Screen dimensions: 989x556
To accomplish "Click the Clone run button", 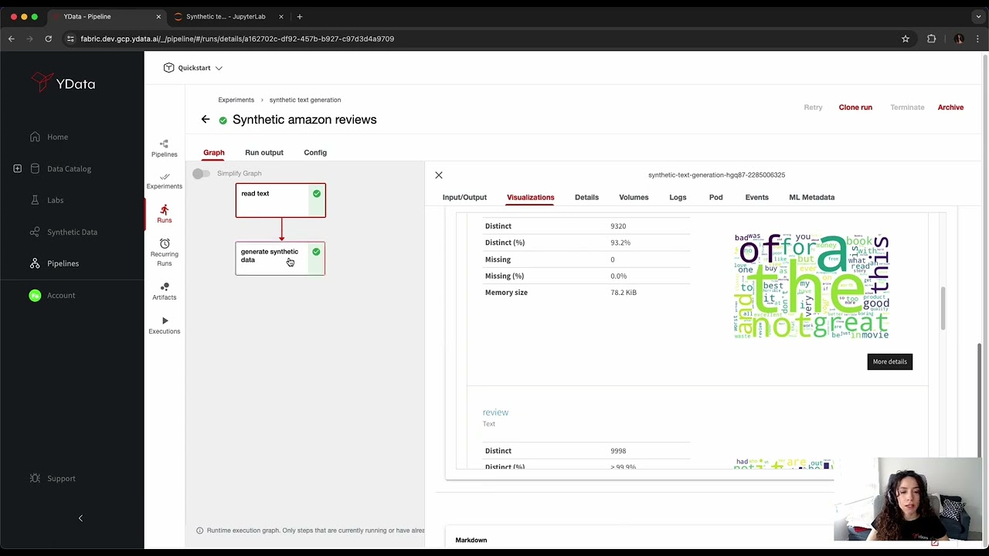I will pos(855,107).
